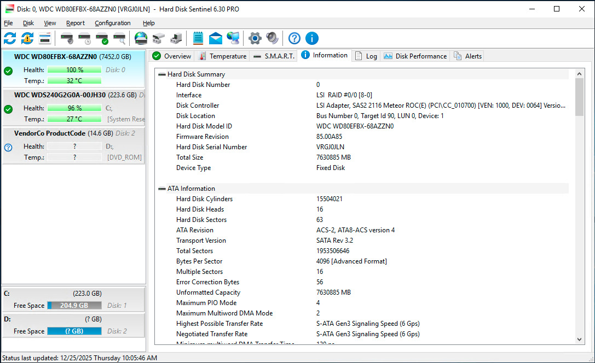Viewport: 595px width, 363px height.
Task: Click the 32 °C temperature bar
Action: point(74,81)
